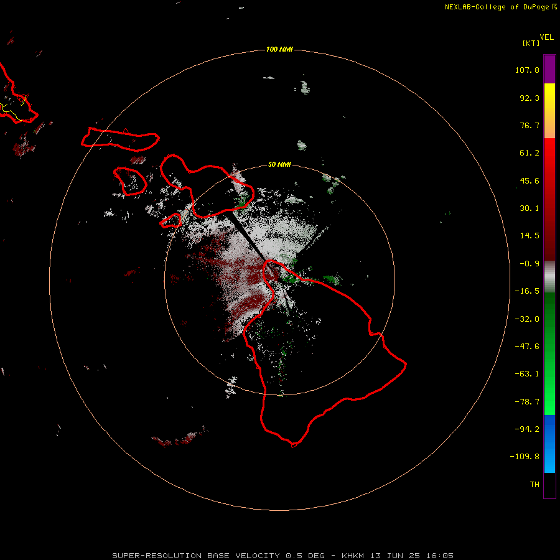The image size is (560, 560).
Task: Click the 76.7 legend value
Action: click(x=530, y=125)
